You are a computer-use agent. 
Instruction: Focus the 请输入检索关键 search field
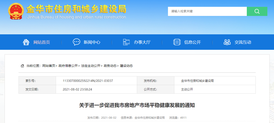point(207,11)
